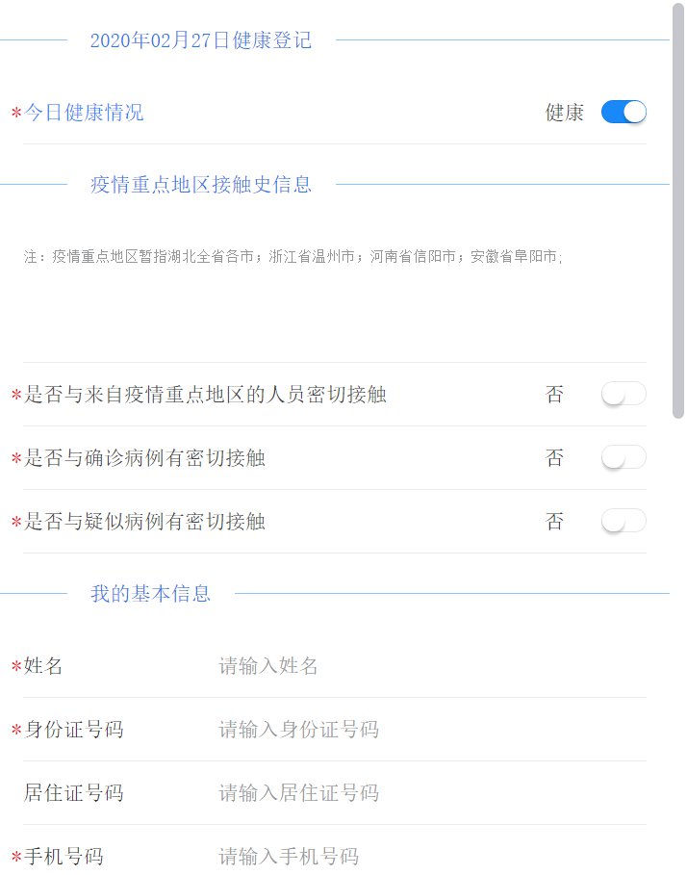Click the 居住证号码 field label

[x=74, y=793]
